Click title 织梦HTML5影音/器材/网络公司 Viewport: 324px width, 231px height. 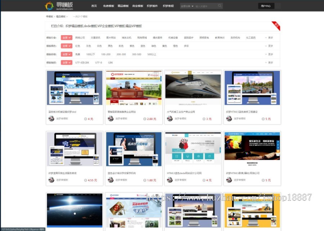[243, 173]
